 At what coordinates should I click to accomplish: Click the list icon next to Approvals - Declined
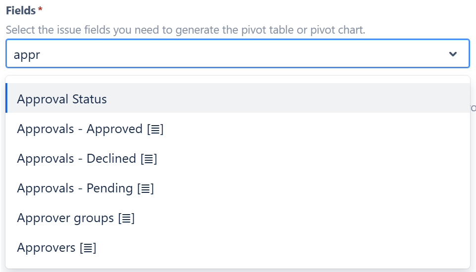(x=149, y=159)
